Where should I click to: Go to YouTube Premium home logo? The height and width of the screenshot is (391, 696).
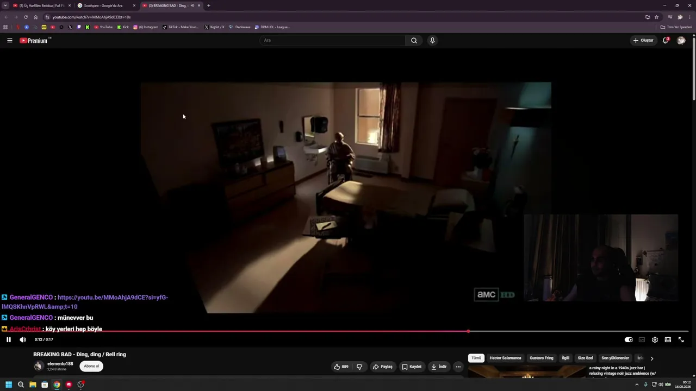(x=35, y=40)
